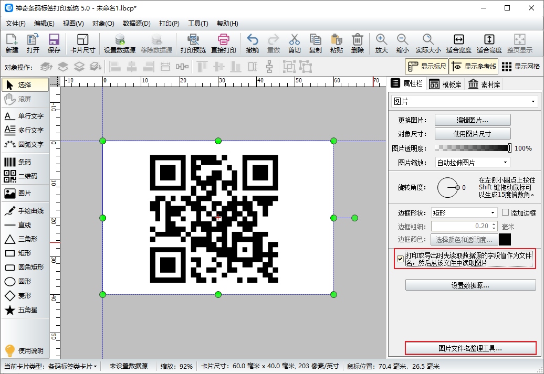The width and height of the screenshot is (544, 374).
Task: Select the 圆形 circle tool
Action: click(x=25, y=282)
